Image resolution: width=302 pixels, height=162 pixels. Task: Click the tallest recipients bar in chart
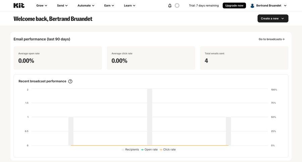click(150, 117)
